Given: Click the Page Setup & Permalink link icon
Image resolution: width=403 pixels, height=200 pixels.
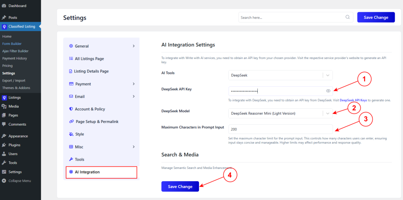Looking at the screenshot, I should (x=72, y=122).
